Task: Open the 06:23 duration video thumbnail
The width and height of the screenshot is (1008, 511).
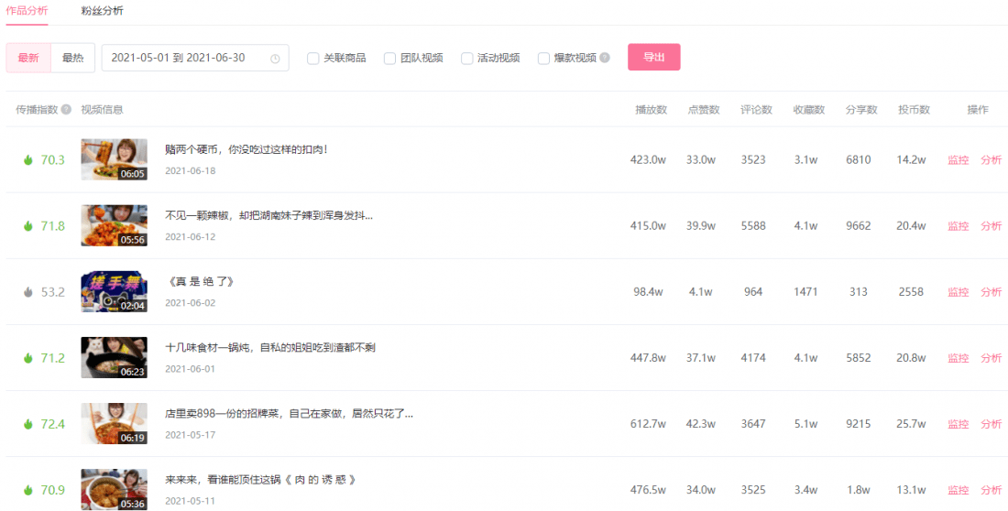Action: [x=114, y=357]
